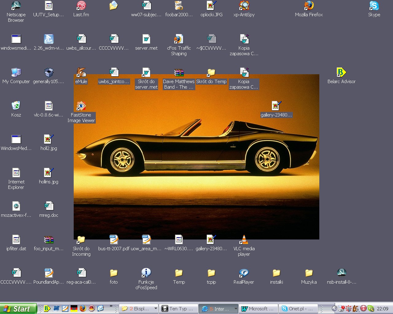Open the RealPlayer desktop shortcut
The image size is (393, 314).
click(x=244, y=273)
